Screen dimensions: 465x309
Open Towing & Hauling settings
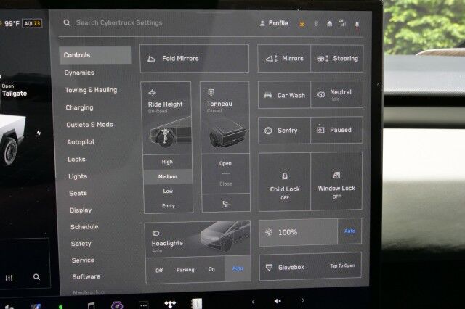pyautogui.click(x=91, y=90)
